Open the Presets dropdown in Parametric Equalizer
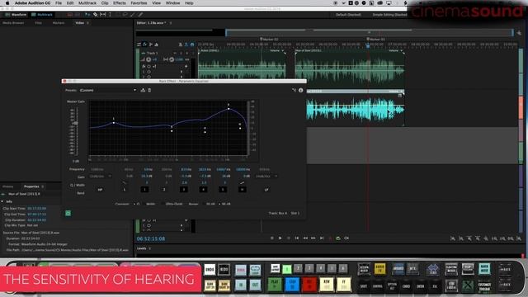The height and width of the screenshot is (297, 528). coord(108,90)
